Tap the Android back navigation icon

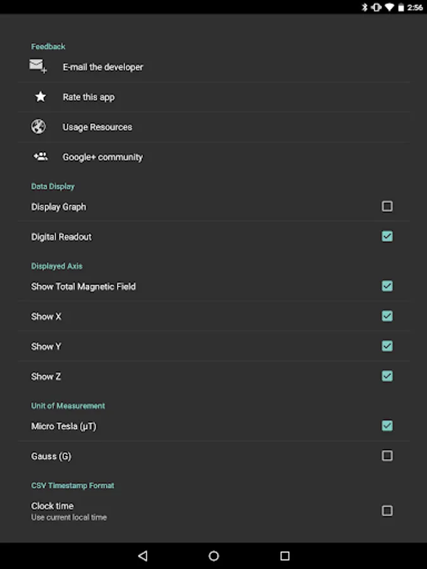pos(143,556)
